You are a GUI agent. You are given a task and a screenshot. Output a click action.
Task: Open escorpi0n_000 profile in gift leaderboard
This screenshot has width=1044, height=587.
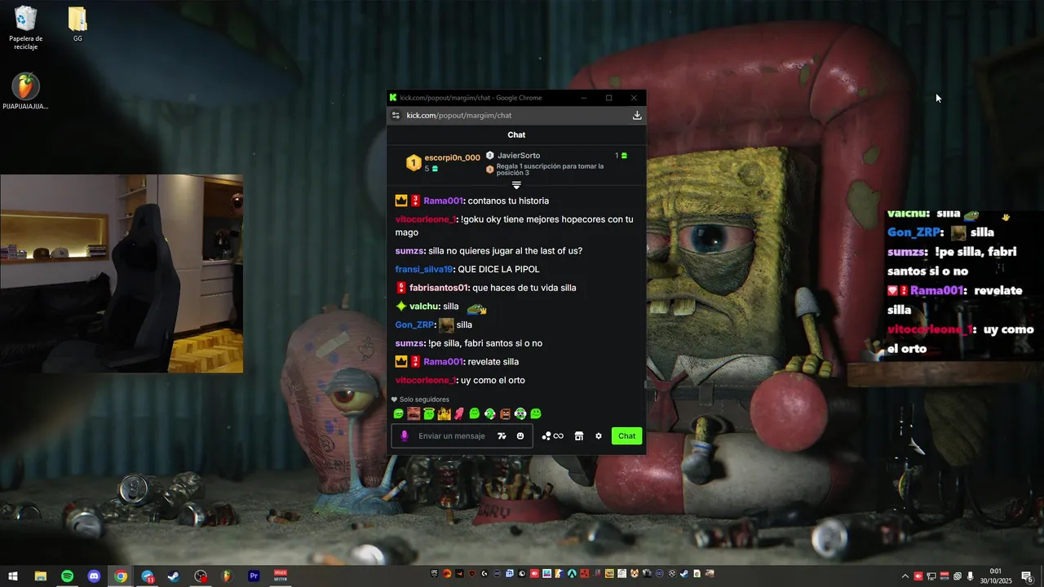click(452, 157)
